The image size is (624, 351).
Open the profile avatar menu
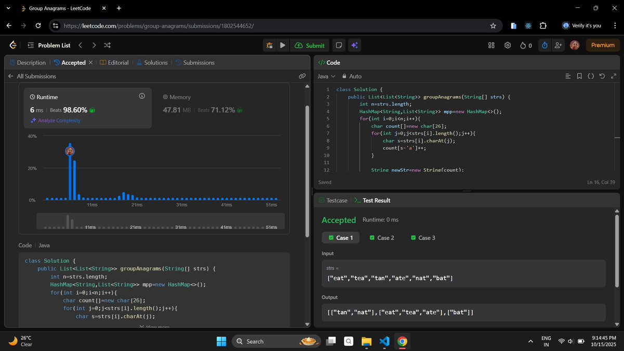tap(575, 45)
